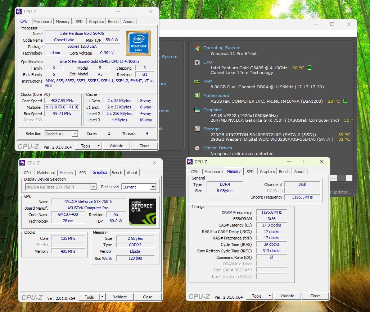Open the Display Device Selection combo box
The image size is (370, 312).
click(93, 187)
